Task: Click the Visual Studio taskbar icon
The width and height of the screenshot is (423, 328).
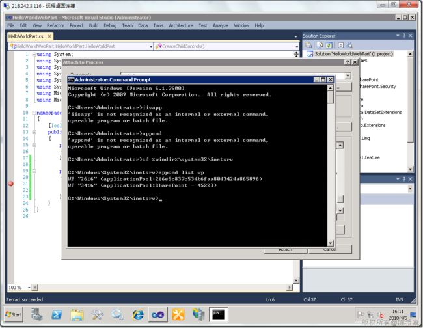Action: click(157, 314)
